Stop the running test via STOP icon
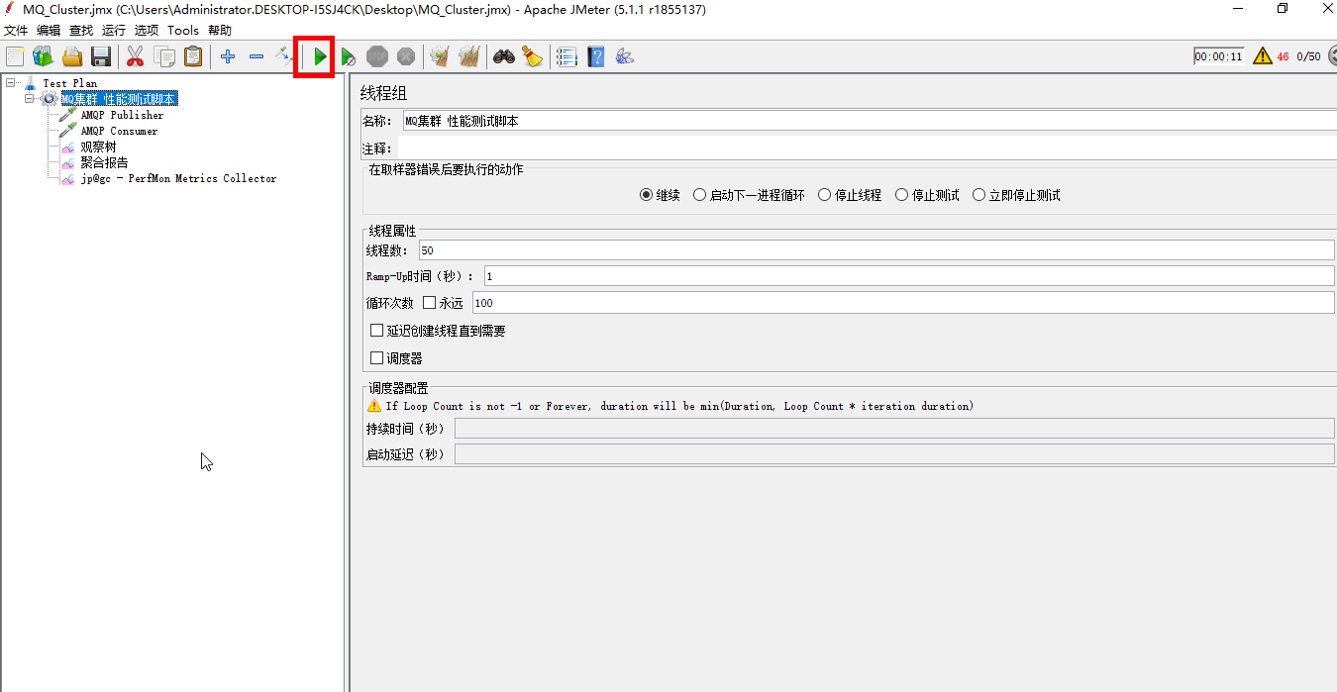This screenshot has width=1337, height=692. tap(377, 56)
